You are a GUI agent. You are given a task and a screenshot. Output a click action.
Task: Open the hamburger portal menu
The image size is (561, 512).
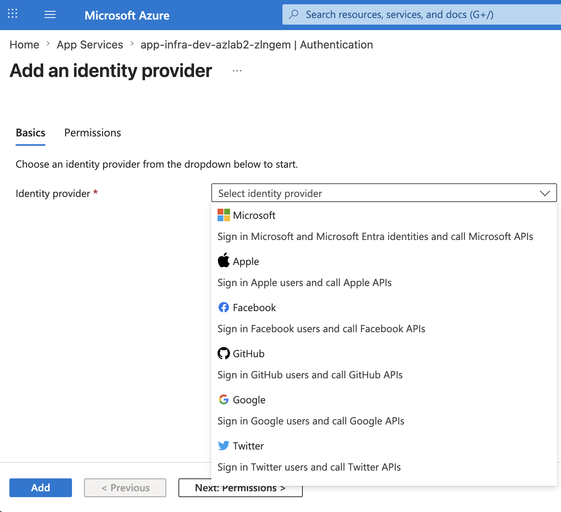(x=50, y=15)
